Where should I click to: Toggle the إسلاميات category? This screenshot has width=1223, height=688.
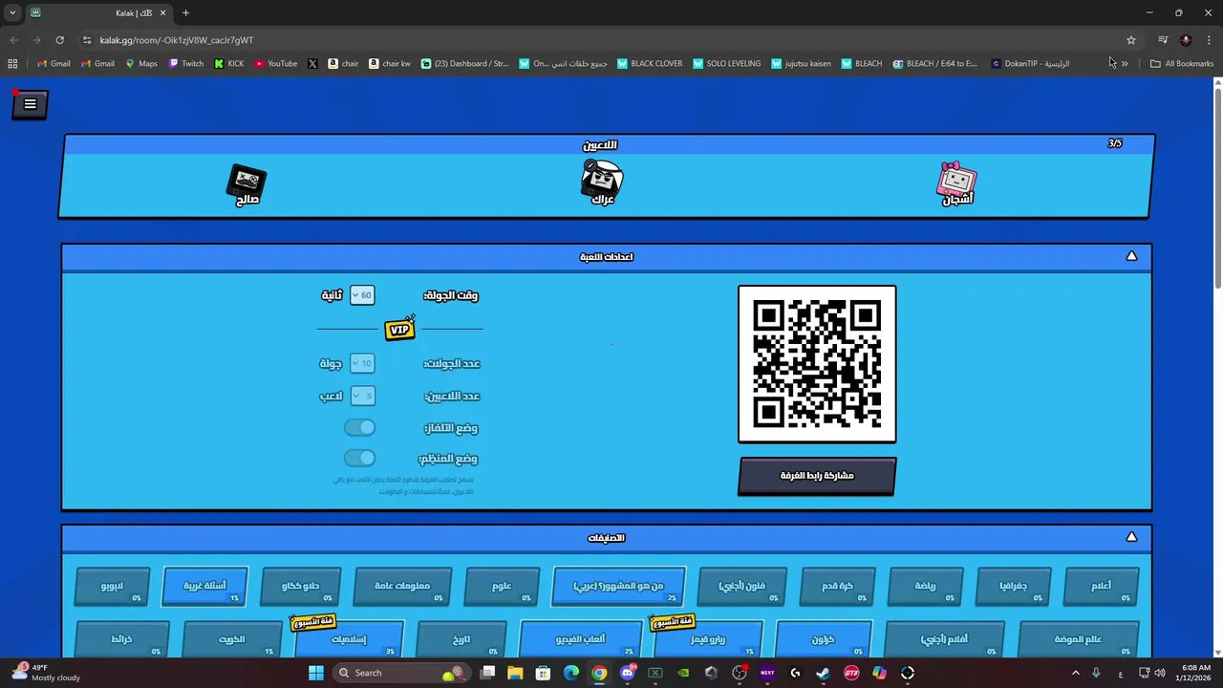point(349,639)
